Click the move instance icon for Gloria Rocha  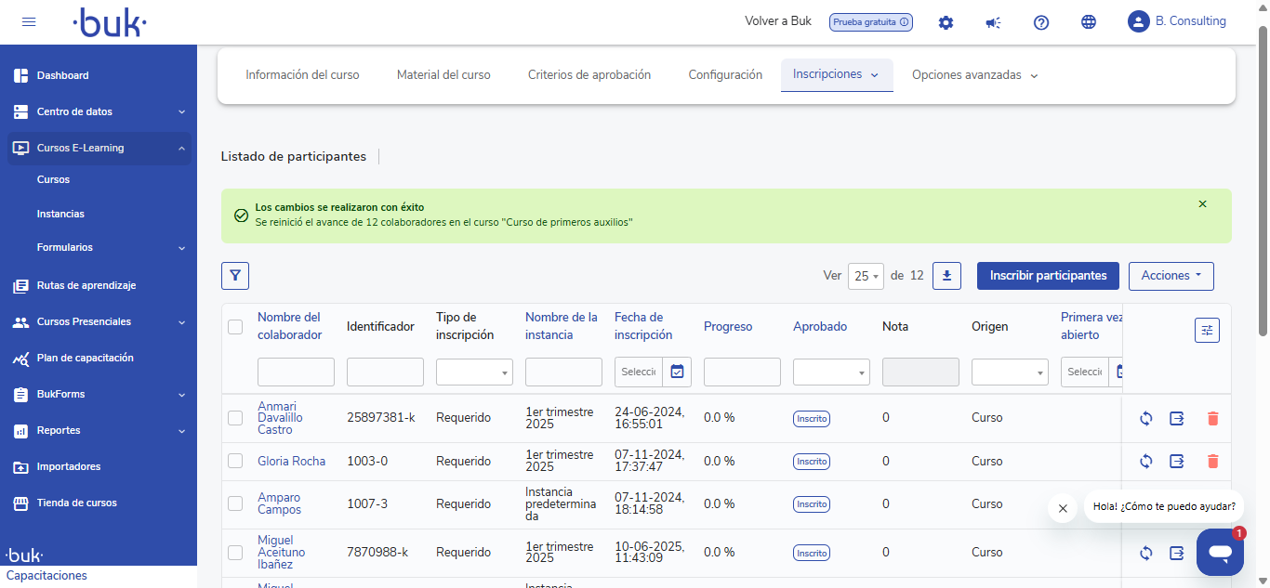pos(1177,462)
